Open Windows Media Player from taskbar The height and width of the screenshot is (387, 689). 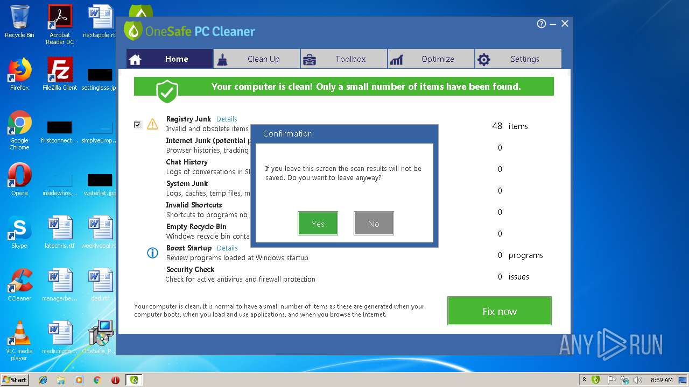click(79, 380)
